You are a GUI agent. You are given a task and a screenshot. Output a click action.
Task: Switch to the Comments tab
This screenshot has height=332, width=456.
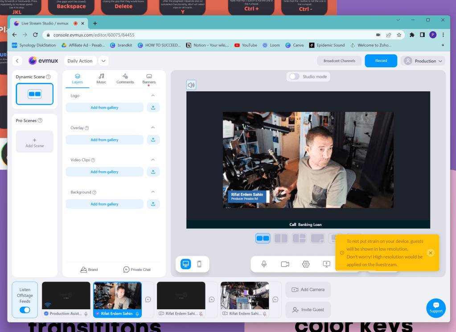pyautogui.click(x=125, y=79)
